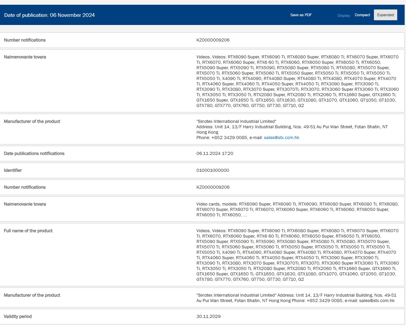Click the "Display:" label in the header
This screenshot has width=406, height=325.
tap(344, 16)
